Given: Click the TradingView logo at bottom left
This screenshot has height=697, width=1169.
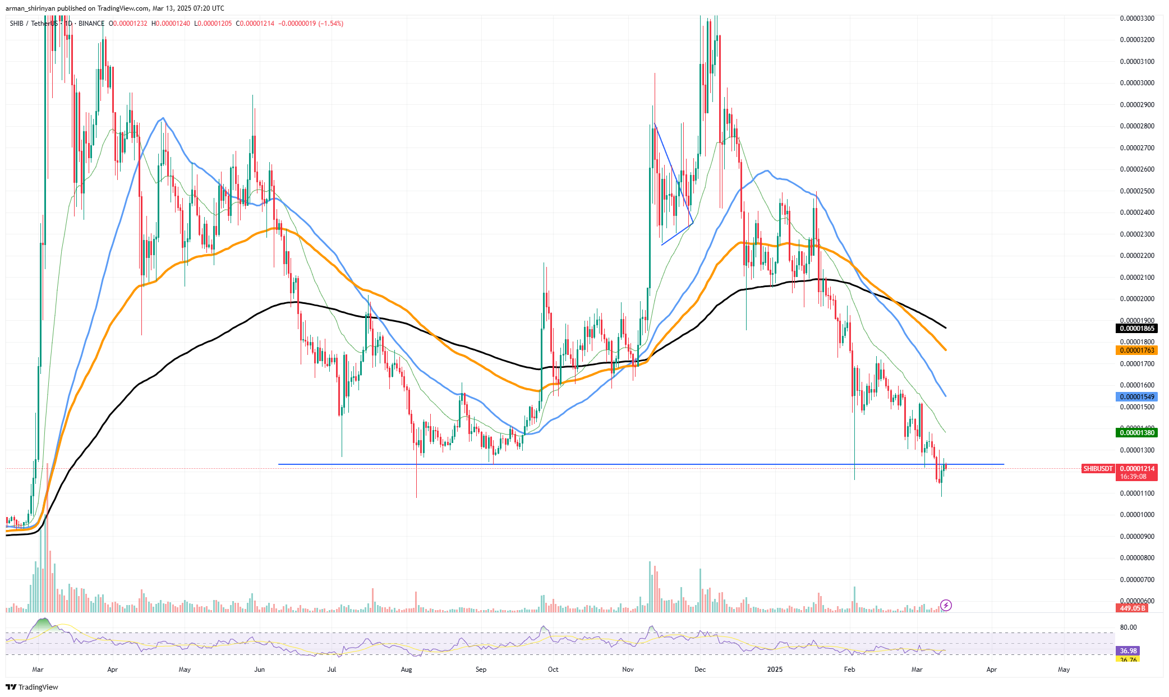Looking at the screenshot, I should (32, 687).
